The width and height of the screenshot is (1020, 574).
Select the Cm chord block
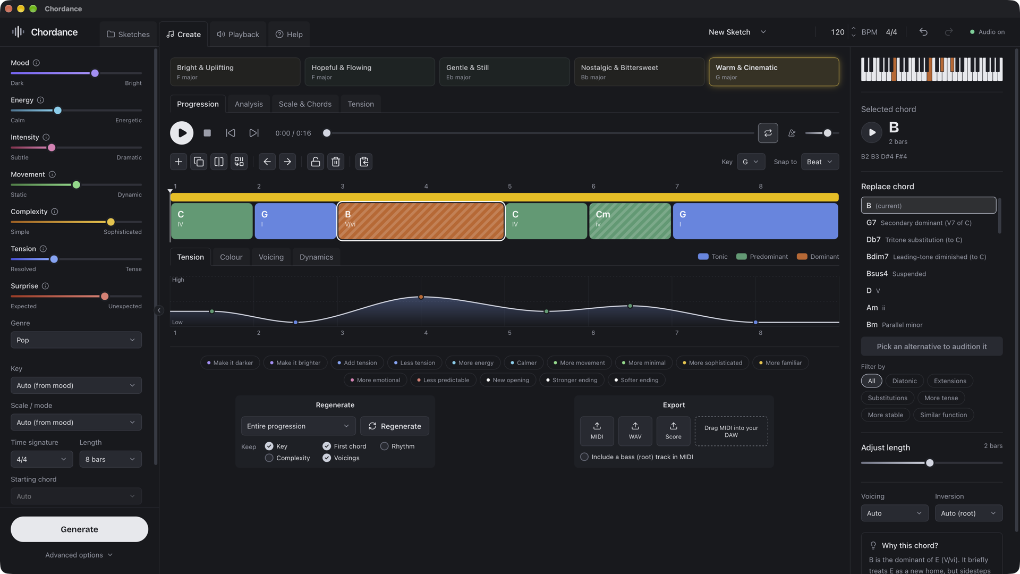click(630, 221)
